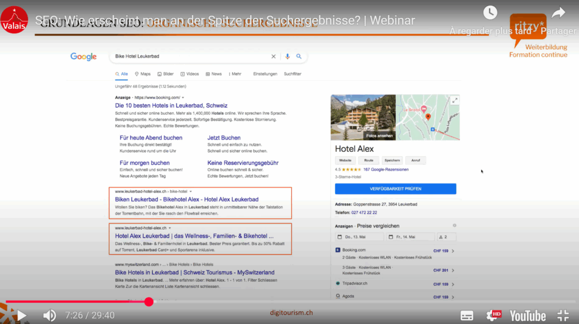Open Für heute Abend buchen link

pos(151,138)
